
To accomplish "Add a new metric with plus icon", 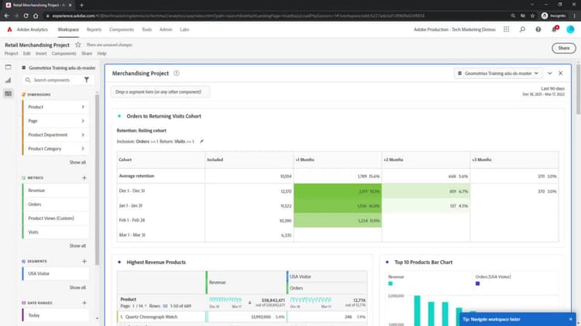I will point(84,178).
